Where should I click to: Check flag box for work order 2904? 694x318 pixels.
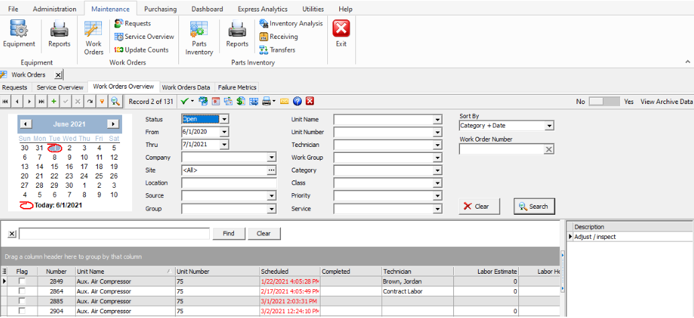tap(21, 311)
